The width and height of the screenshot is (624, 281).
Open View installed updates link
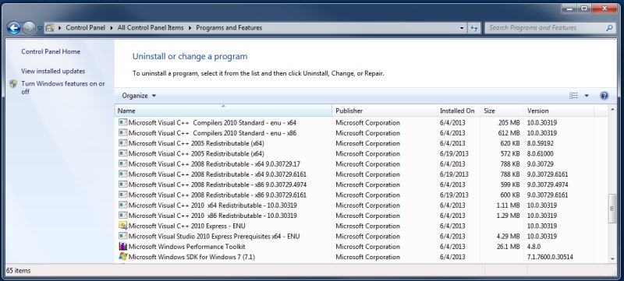click(x=53, y=71)
